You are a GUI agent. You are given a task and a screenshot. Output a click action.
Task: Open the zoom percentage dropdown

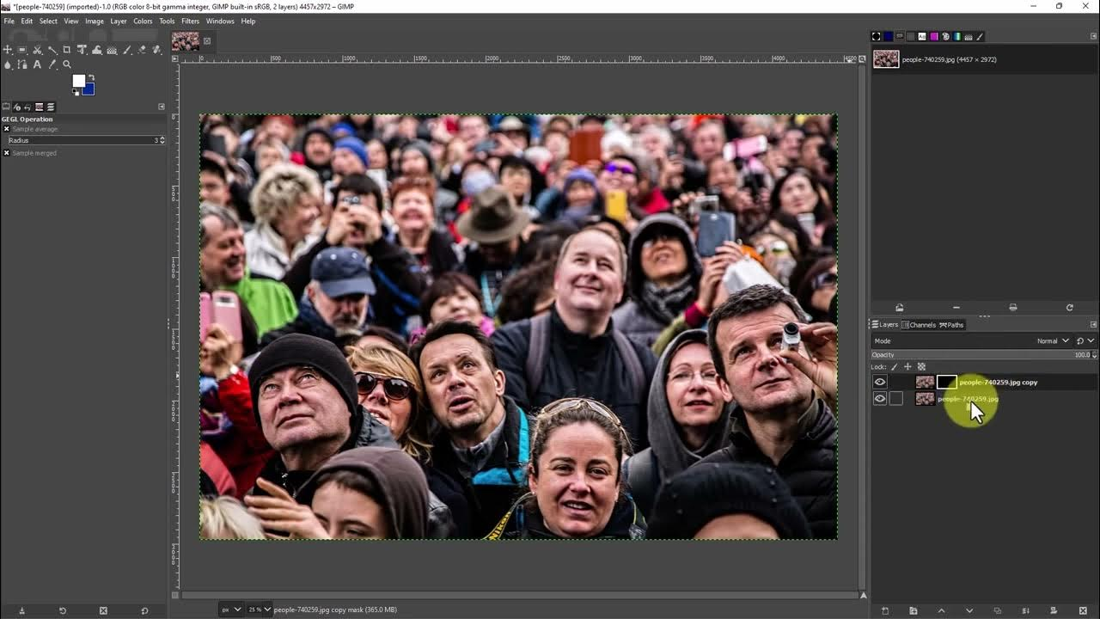258,609
